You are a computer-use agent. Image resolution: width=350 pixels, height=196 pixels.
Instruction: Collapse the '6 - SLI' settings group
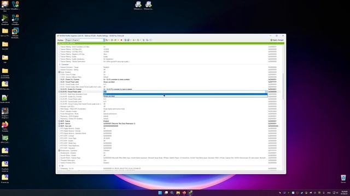[x=60, y=166]
